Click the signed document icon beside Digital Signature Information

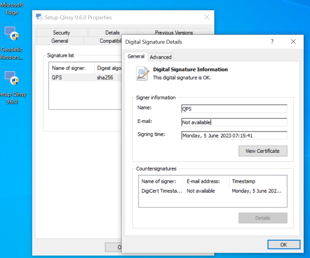[142, 73]
